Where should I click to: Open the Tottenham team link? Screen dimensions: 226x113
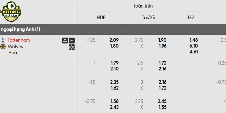click(x=19, y=40)
